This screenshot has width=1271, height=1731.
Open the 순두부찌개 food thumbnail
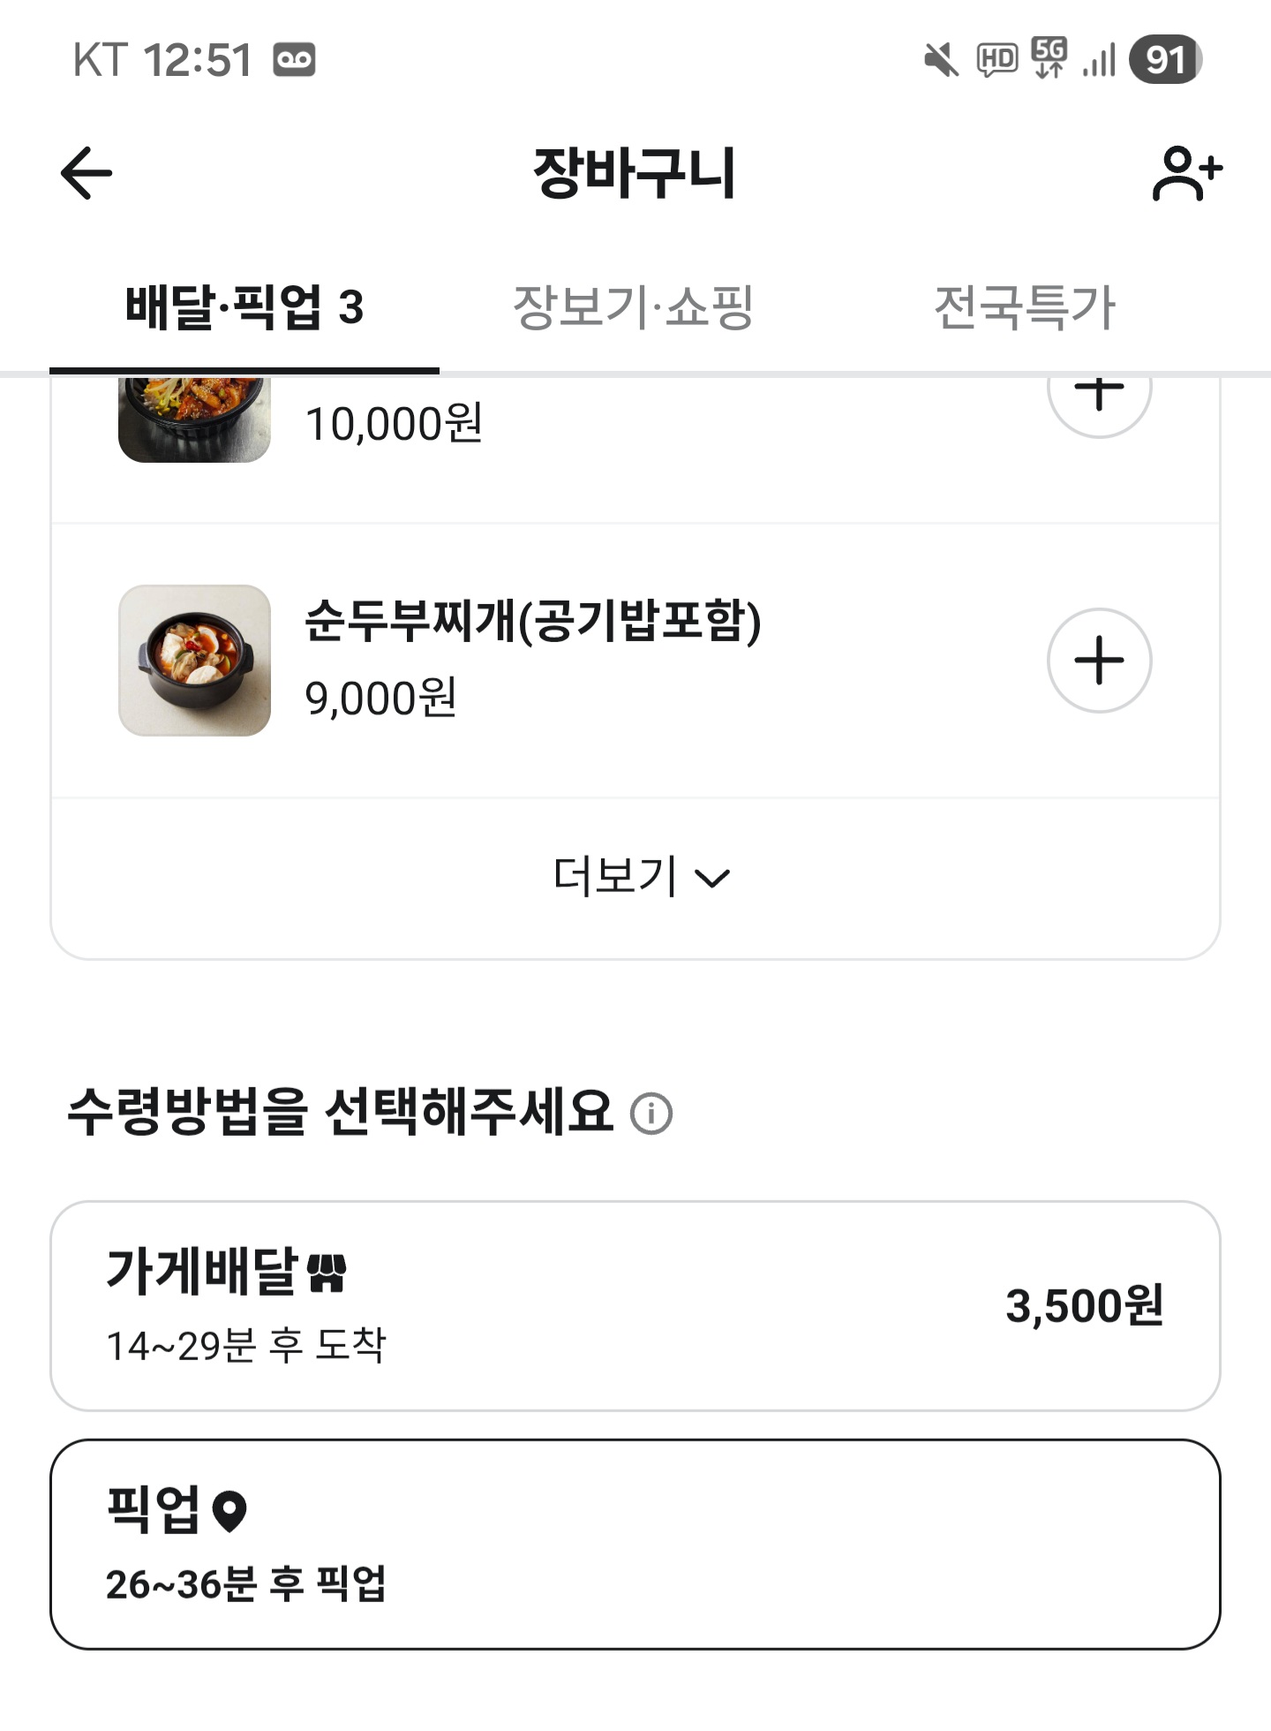coord(194,661)
